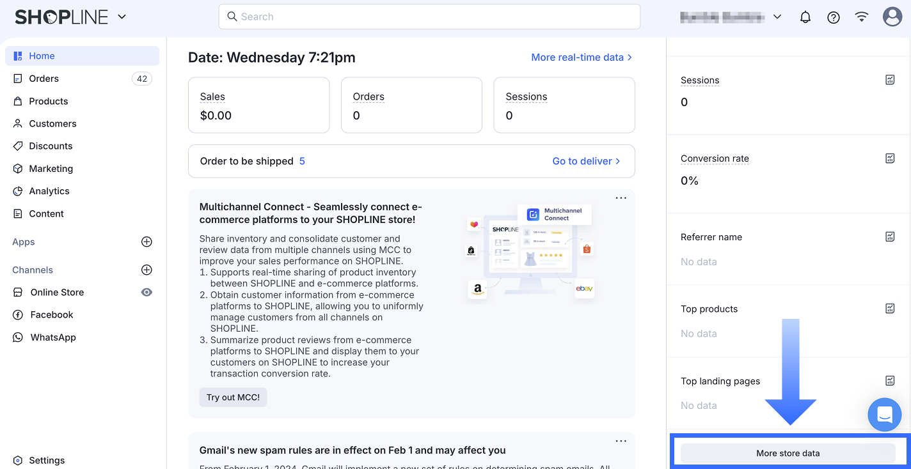Open the Sessions report icon
Image resolution: width=911 pixels, height=469 pixels.
point(890,80)
